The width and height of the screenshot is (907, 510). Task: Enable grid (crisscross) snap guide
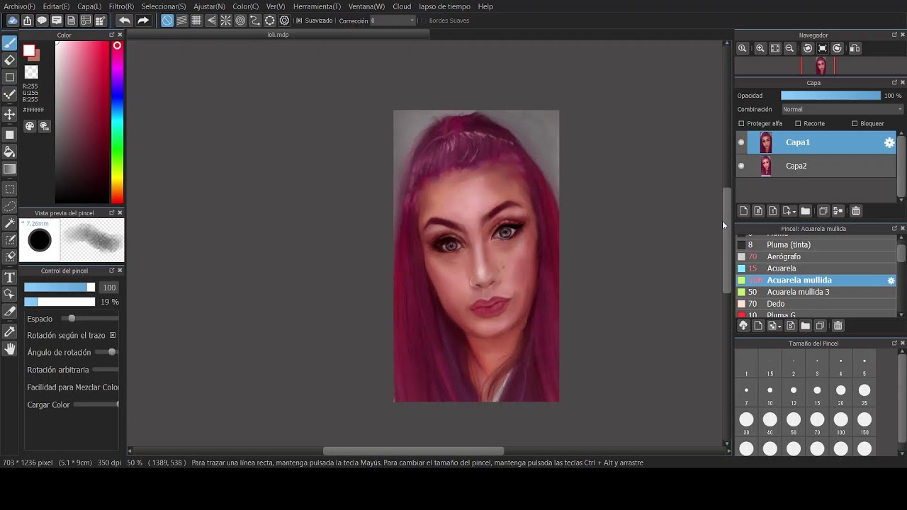[x=196, y=21]
